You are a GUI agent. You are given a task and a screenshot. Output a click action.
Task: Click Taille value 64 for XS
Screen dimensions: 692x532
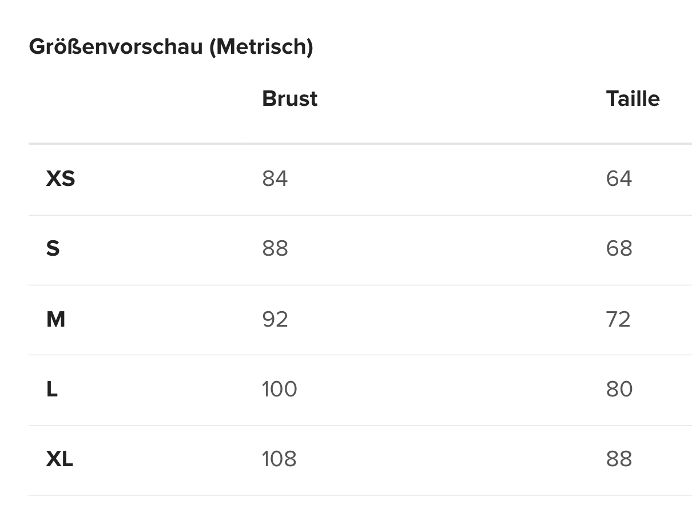pyautogui.click(x=619, y=179)
